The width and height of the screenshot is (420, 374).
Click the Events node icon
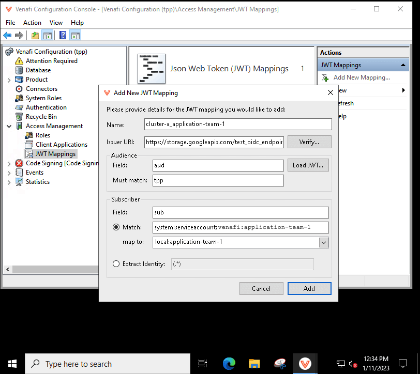click(19, 173)
